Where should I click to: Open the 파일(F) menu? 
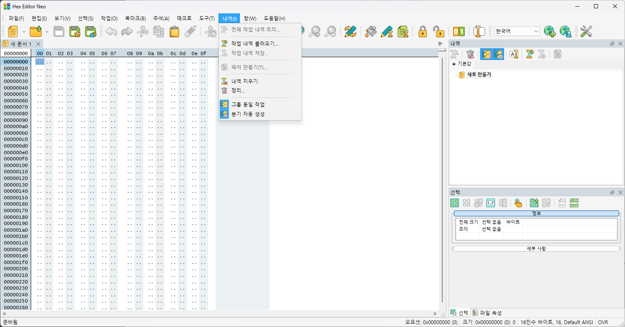point(17,18)
